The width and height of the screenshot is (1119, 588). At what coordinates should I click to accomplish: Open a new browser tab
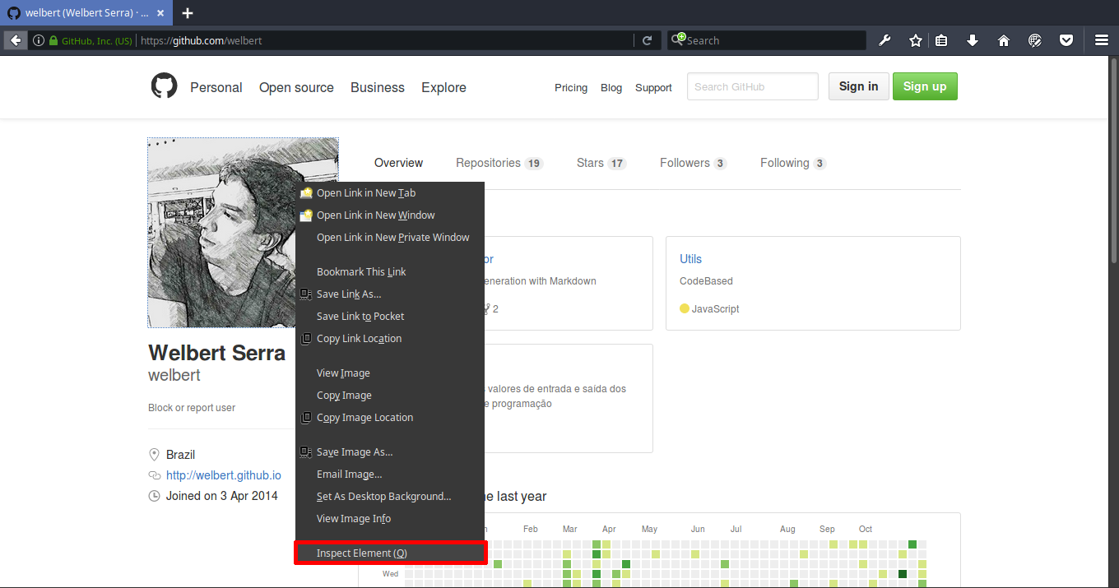click(188, 13)
